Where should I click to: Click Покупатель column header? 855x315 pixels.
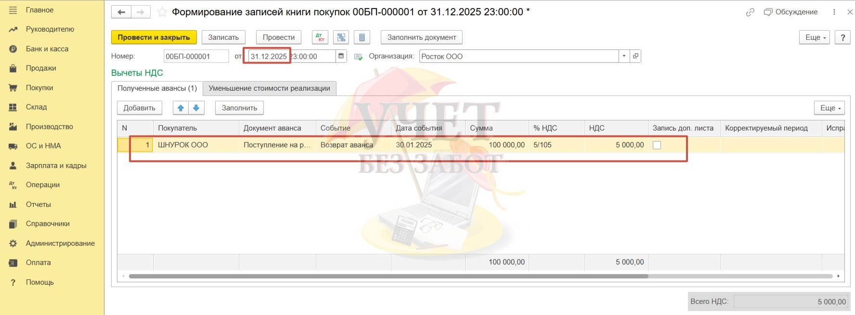(x=196, y=128)
